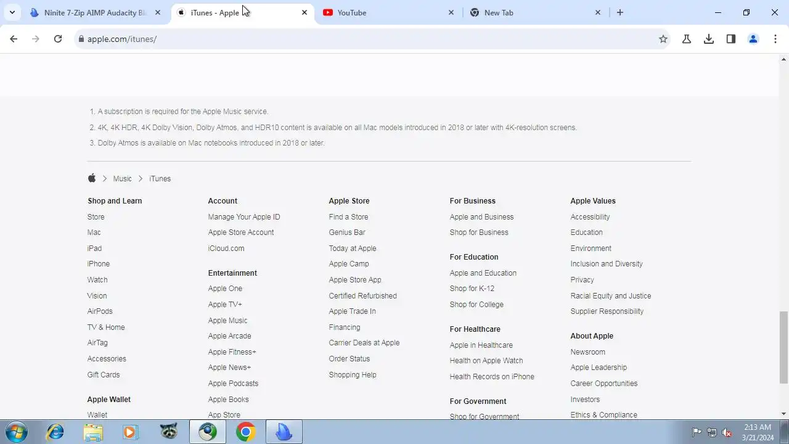The image size is (789, 444).
Task: Click the scrollbar up arrow
Action: [x=784, y=59]
